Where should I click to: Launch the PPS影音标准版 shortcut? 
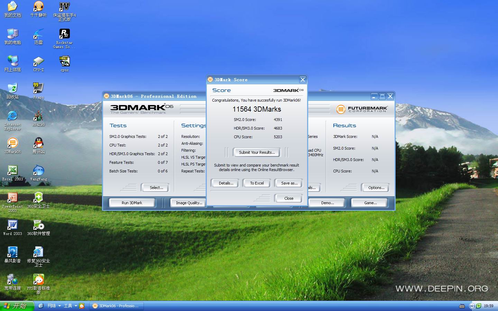click(x=38, y=284)
